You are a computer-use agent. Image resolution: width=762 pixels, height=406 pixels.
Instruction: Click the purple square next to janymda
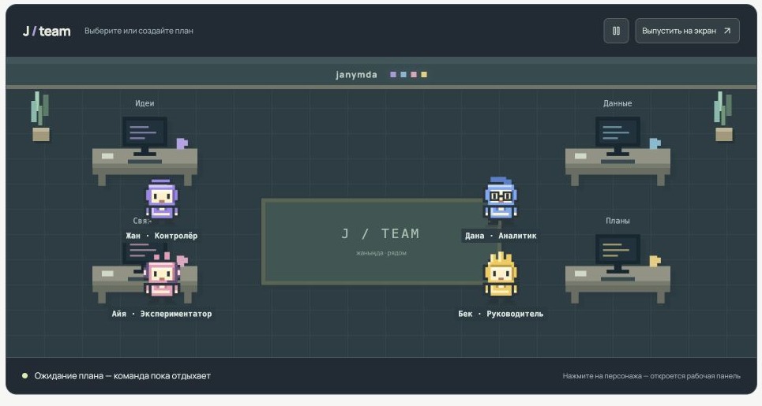(x=393, y=75)
